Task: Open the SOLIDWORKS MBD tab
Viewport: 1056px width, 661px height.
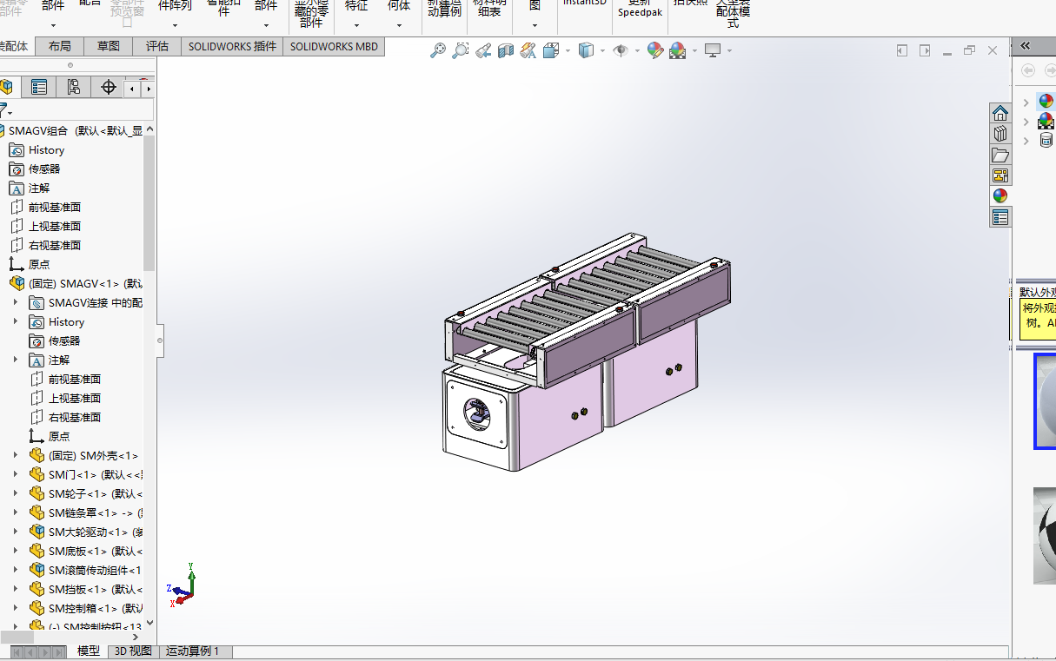Action: click(x=334, y=46)
